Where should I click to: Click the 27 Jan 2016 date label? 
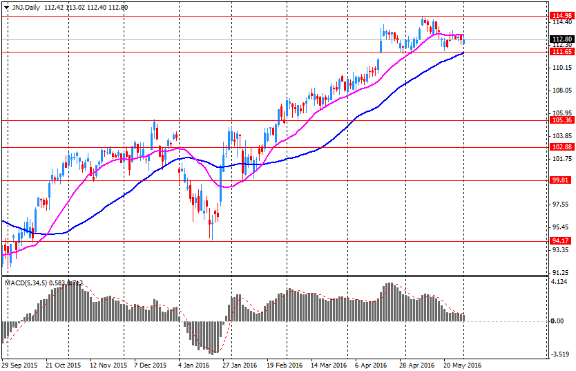click(240, 365)
